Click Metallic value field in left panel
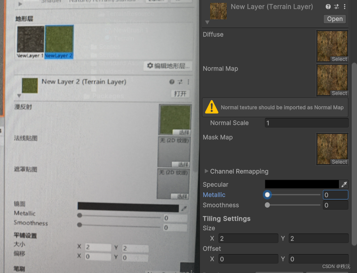The width and height of the screenshot is (357, 273). tap(176, 218)
